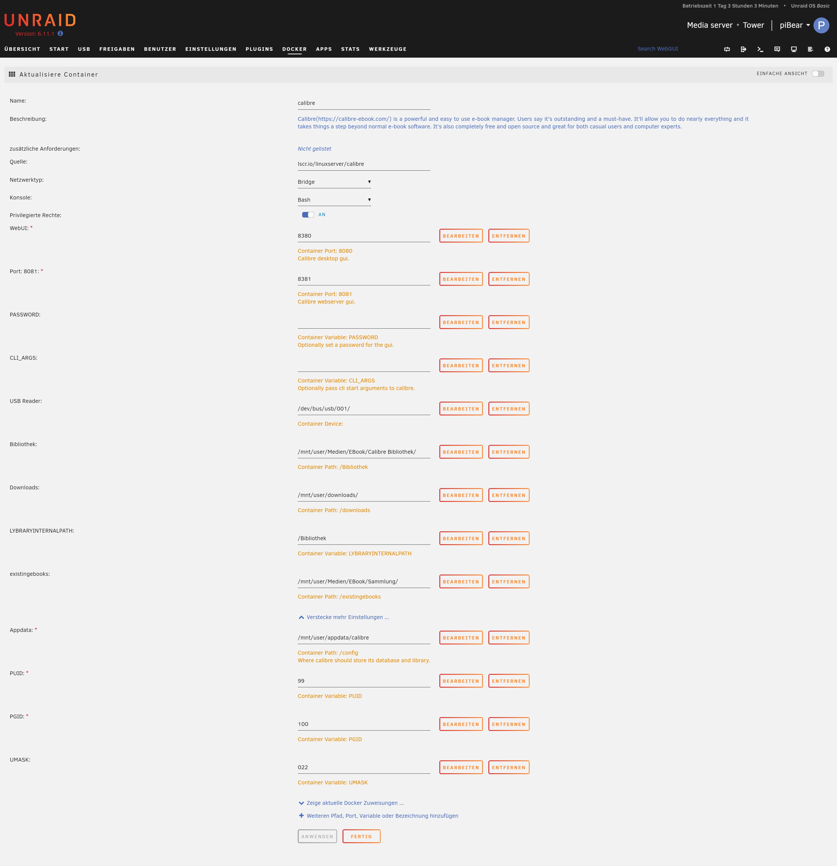Click Entfernen for USB Reader

(x=509, y=409)
